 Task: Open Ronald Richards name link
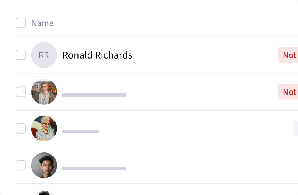97,55
